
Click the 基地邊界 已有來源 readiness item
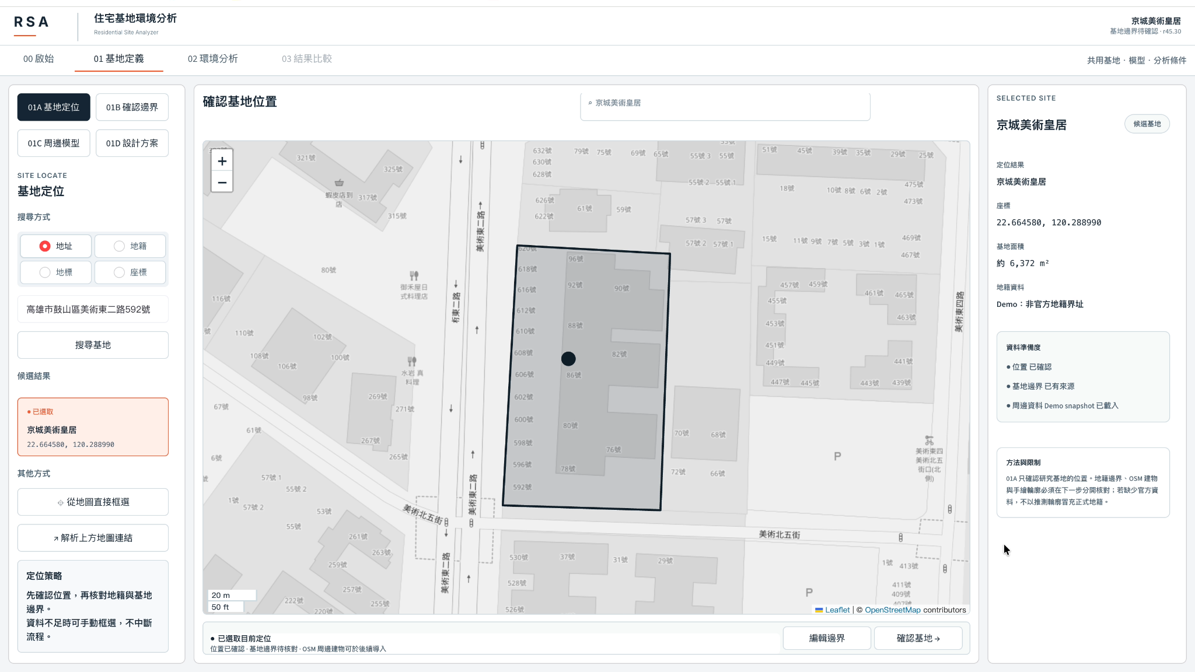point(1040,386)
